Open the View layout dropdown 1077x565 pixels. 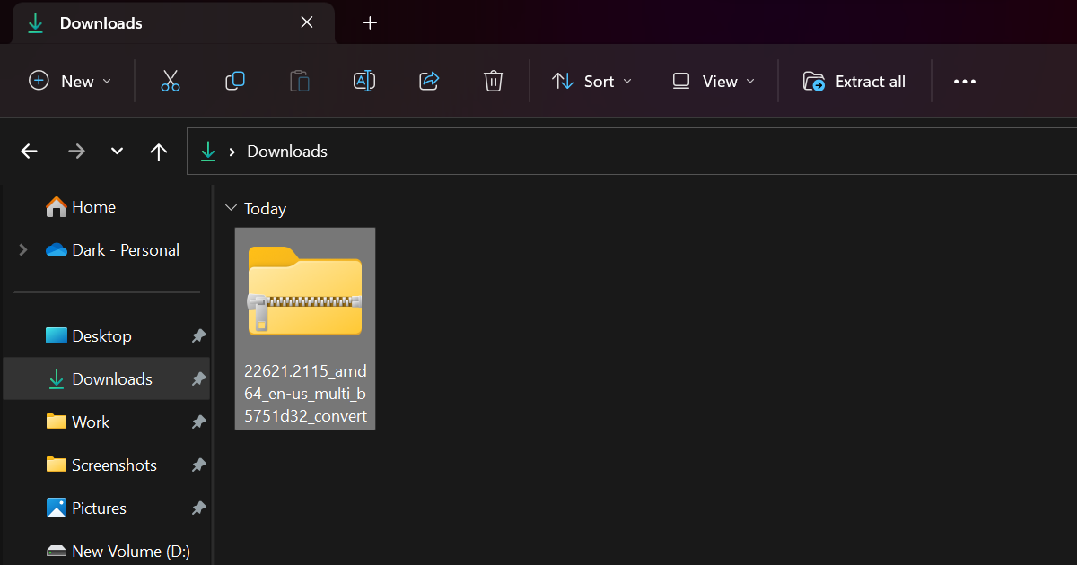[714, 82]
